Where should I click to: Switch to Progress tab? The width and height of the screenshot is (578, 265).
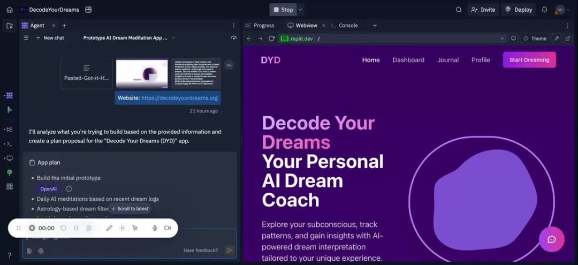pos(260,26)
